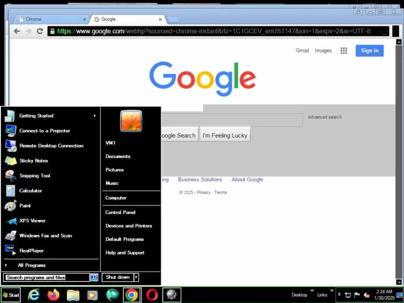Open Action Center flag tray icon
The width and height of the screenshot is (404, 303).
(x=357, y=295)
